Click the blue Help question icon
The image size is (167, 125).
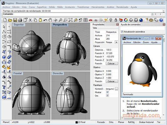(x=161, y=20)
